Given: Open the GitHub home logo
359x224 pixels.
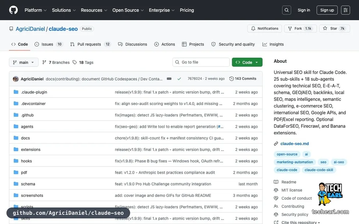Looking at the screenshot, I should click(13, 10).
